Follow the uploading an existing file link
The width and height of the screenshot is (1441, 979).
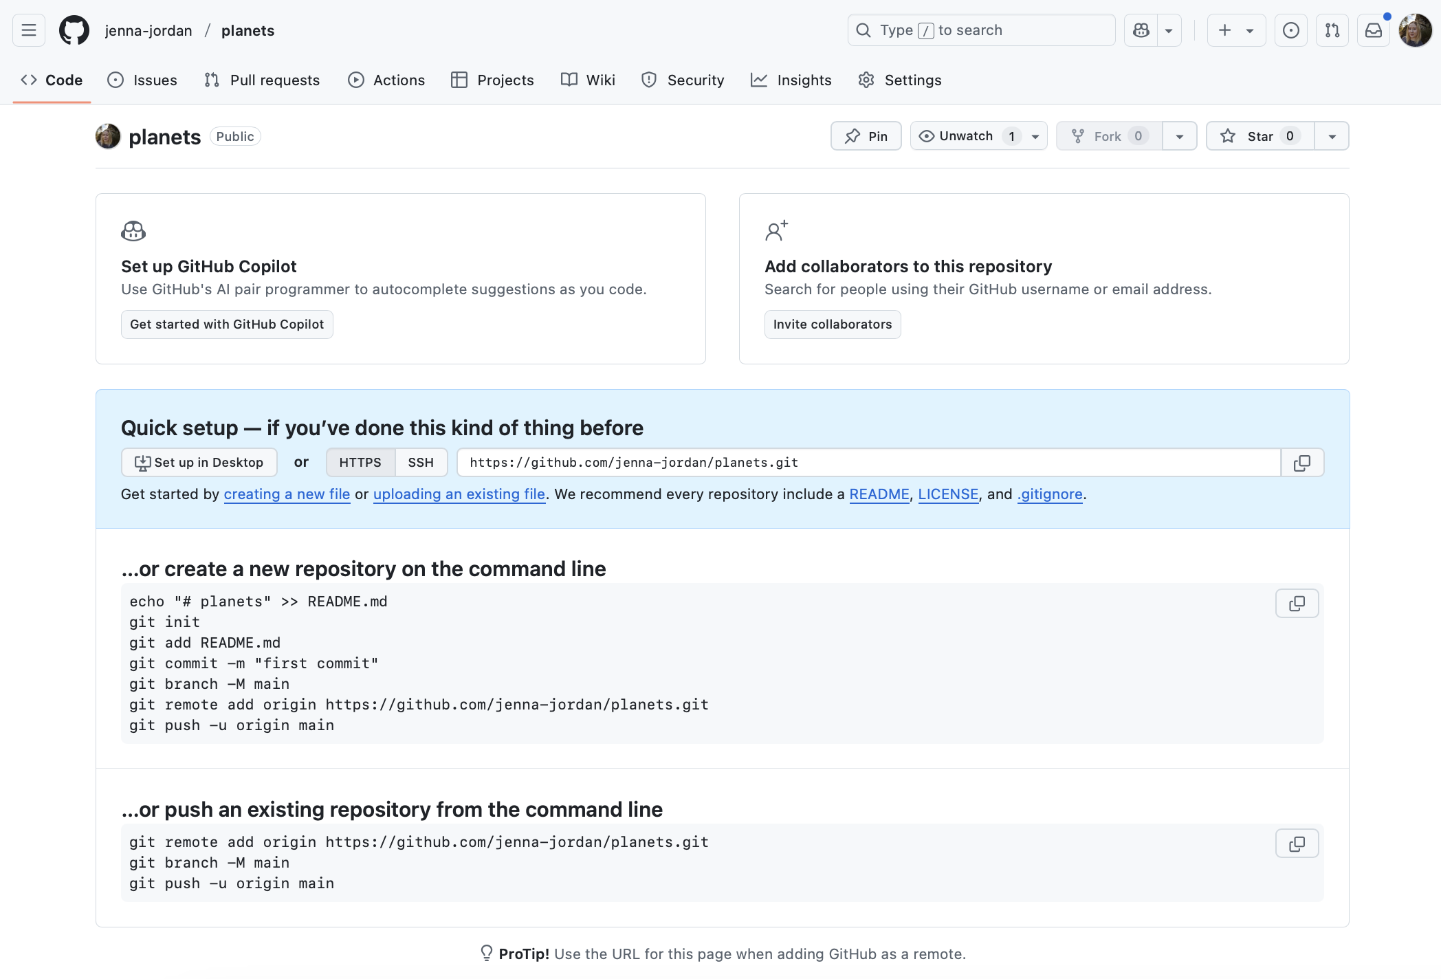(x=459, y=494)
